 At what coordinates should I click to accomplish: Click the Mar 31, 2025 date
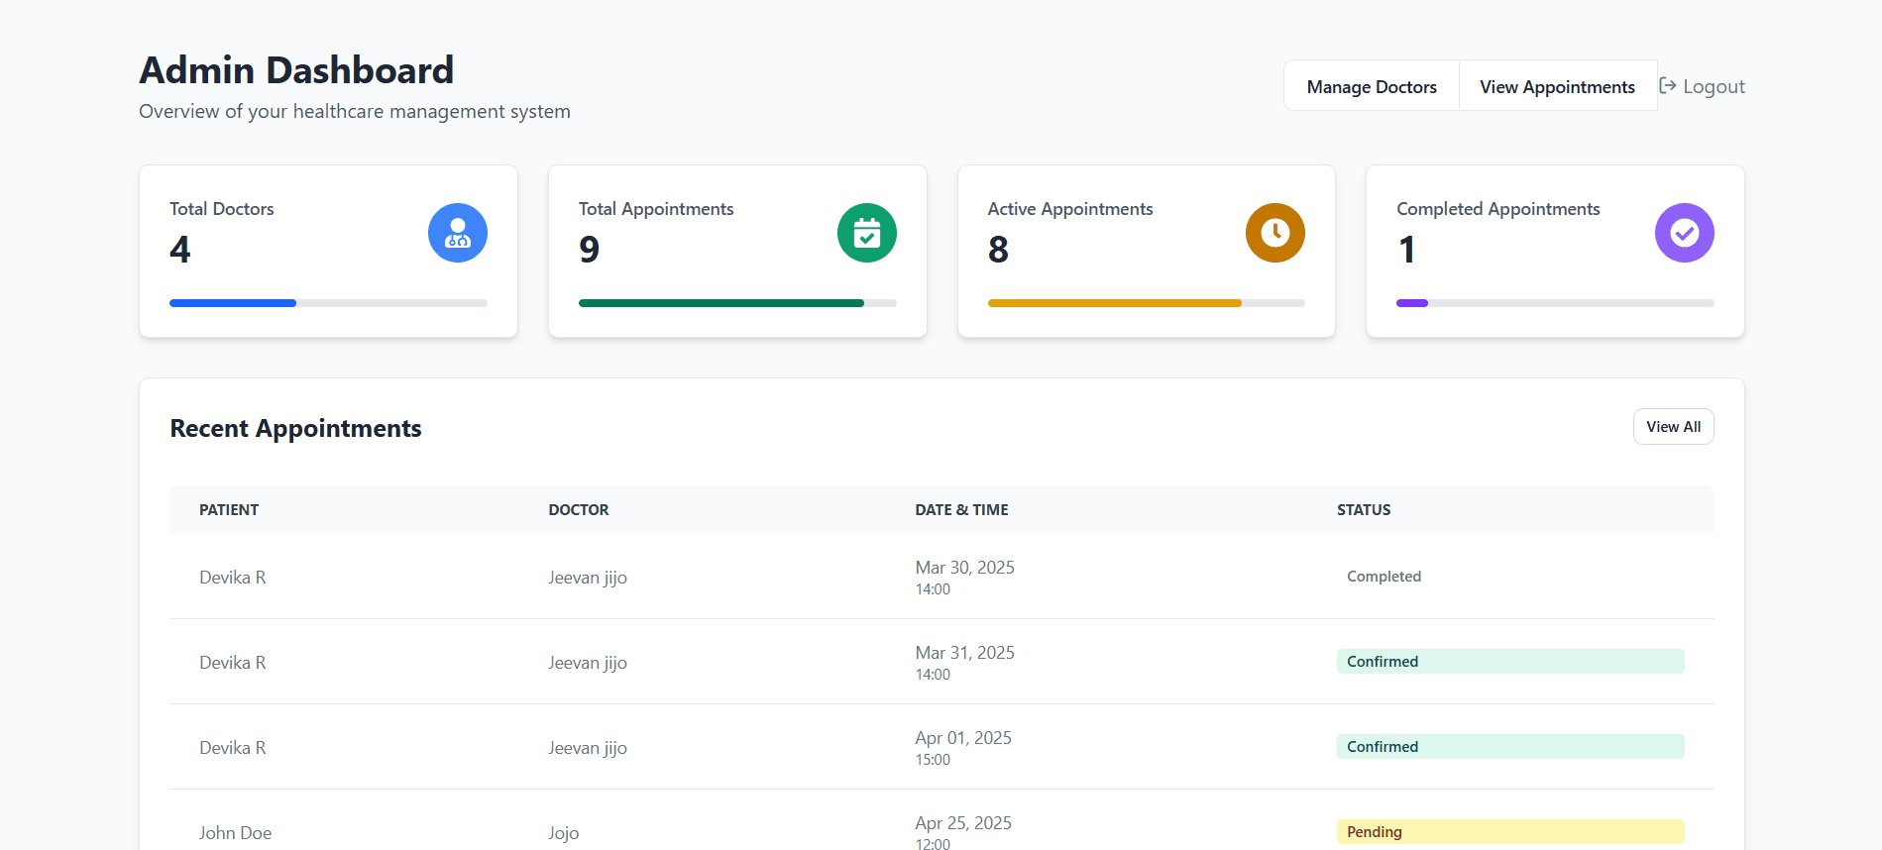click(x=964, y=653)
